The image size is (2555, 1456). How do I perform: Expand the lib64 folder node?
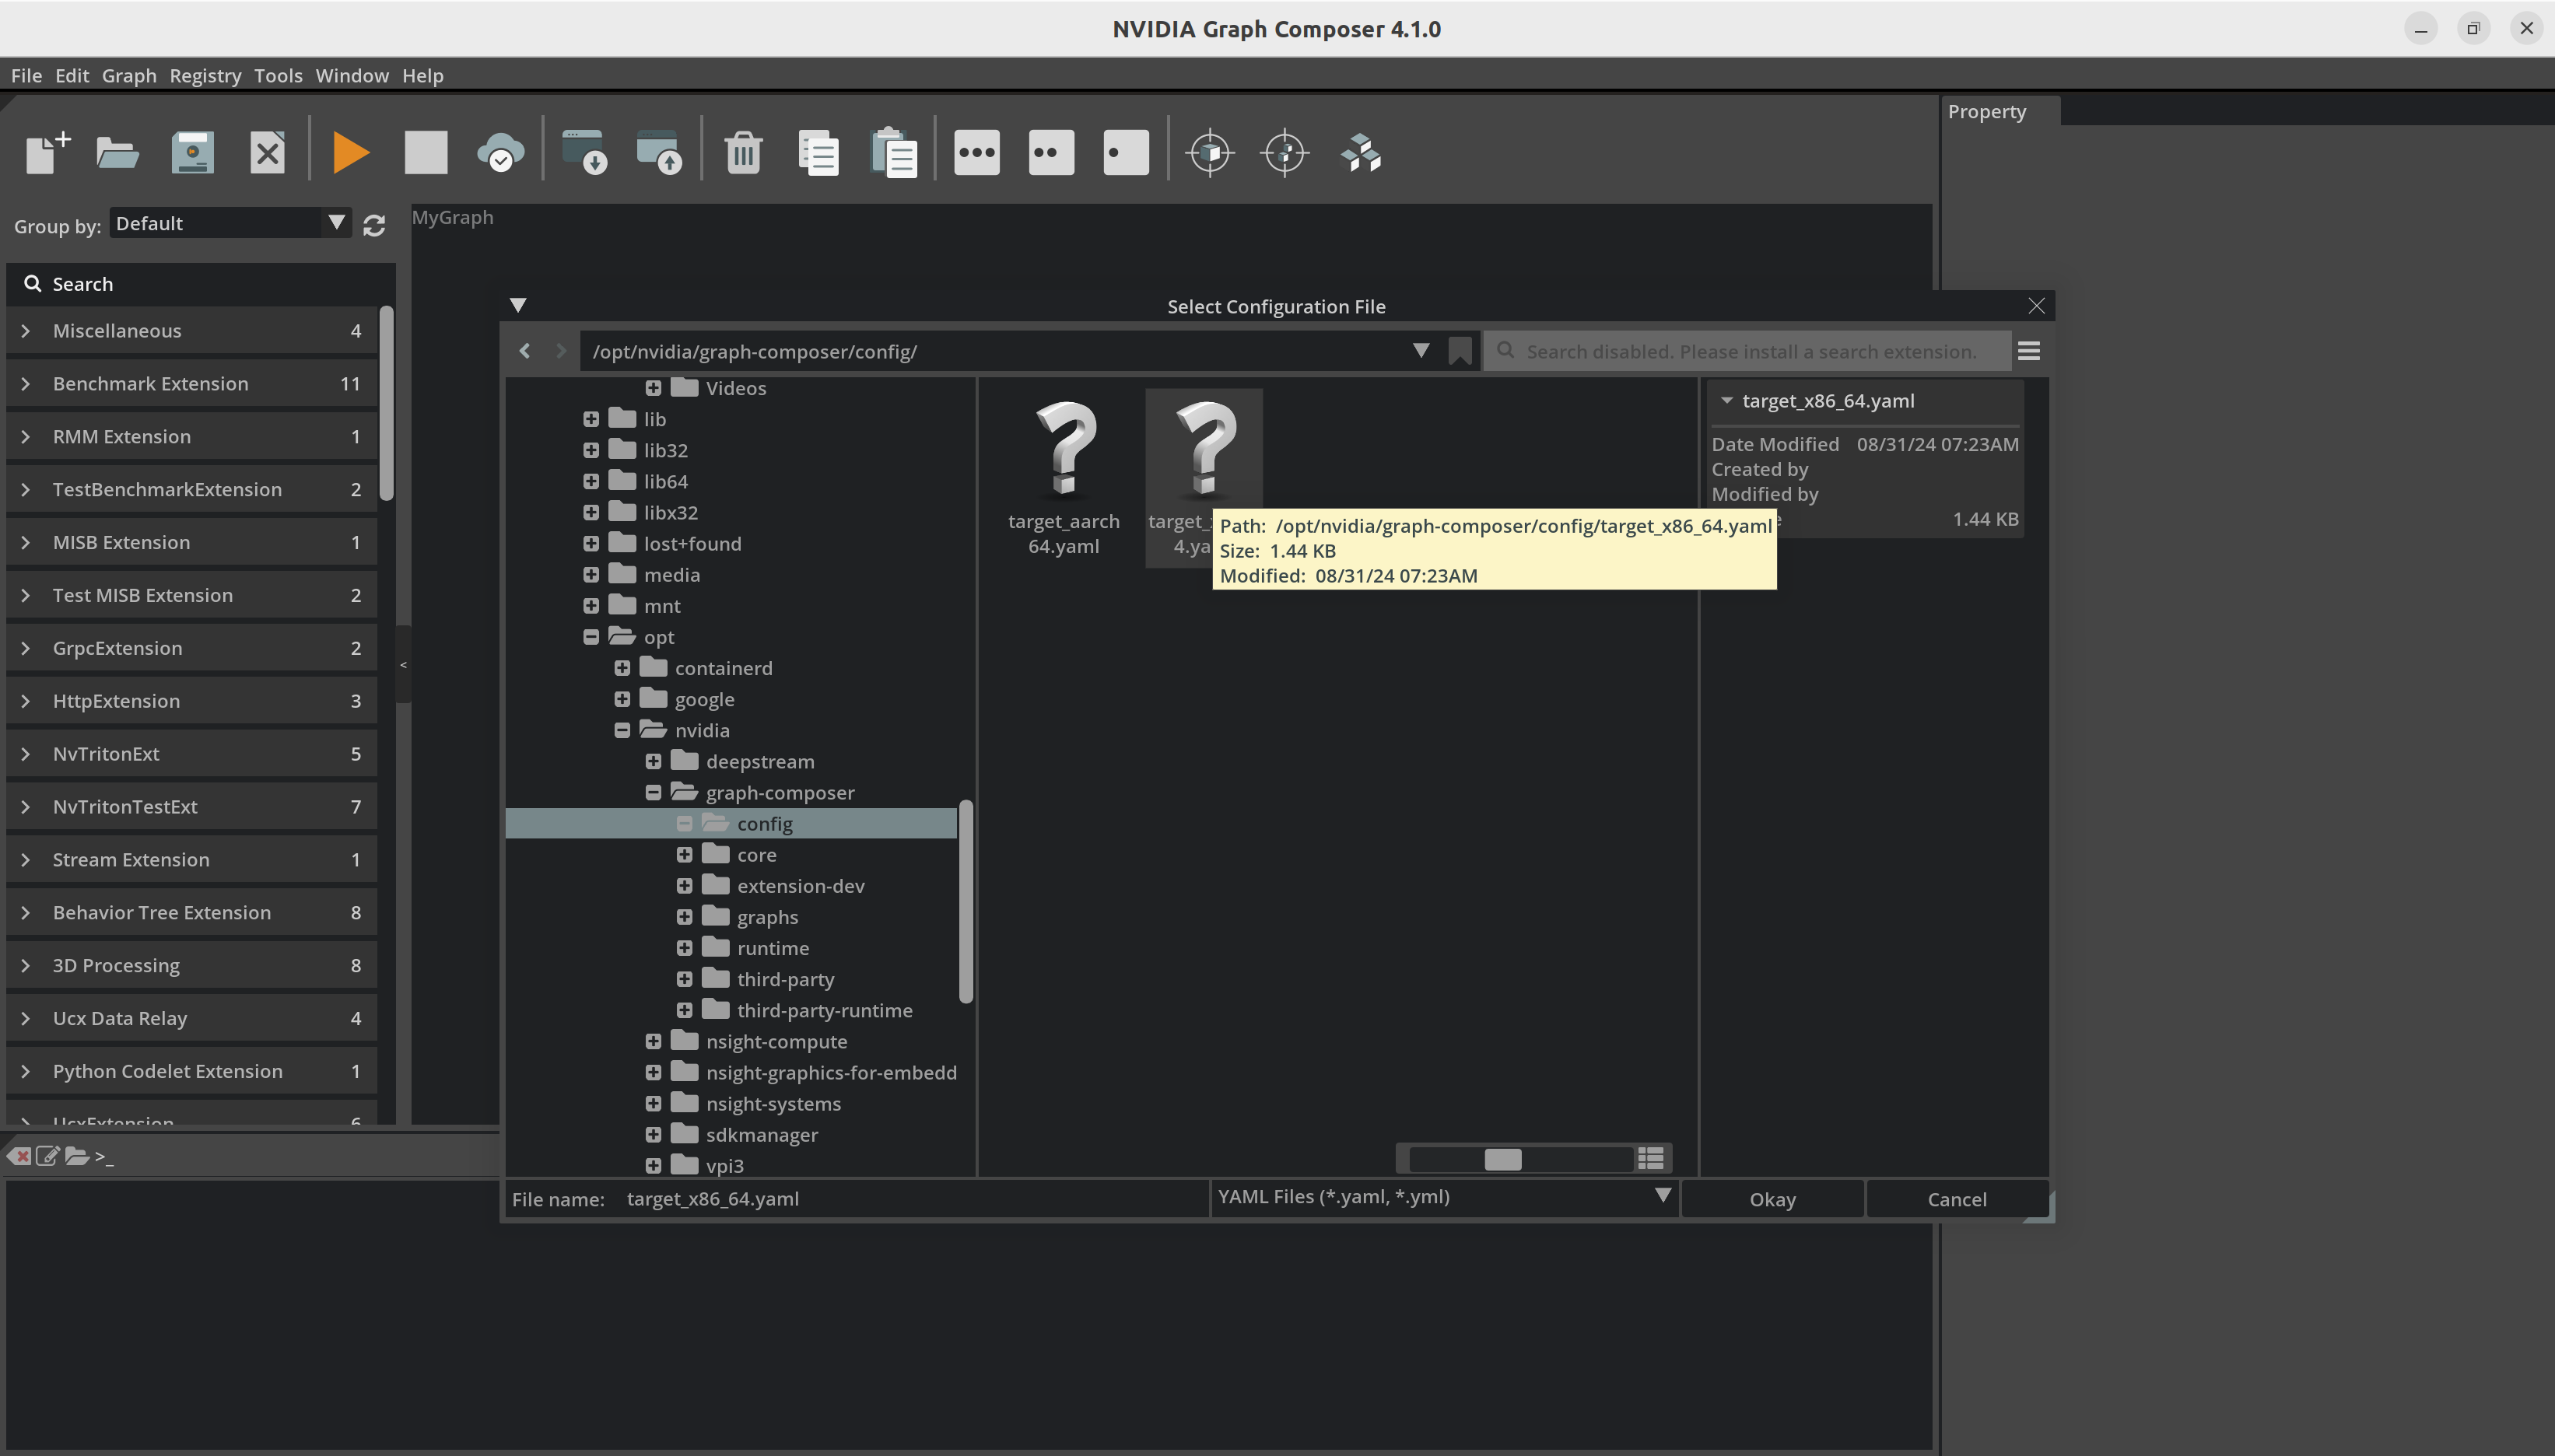(591, 482)
